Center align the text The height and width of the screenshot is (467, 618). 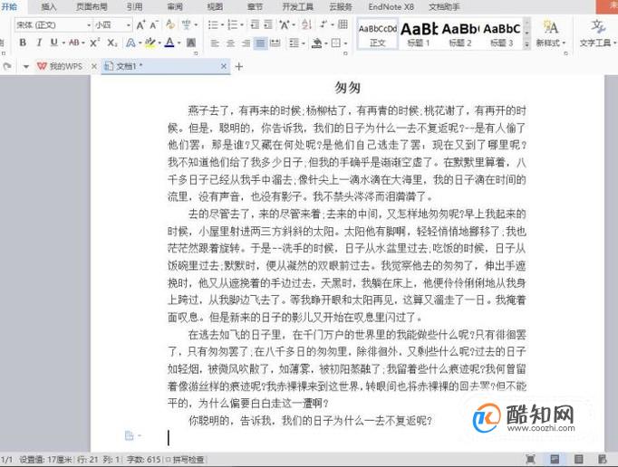(x=230, y=43)
